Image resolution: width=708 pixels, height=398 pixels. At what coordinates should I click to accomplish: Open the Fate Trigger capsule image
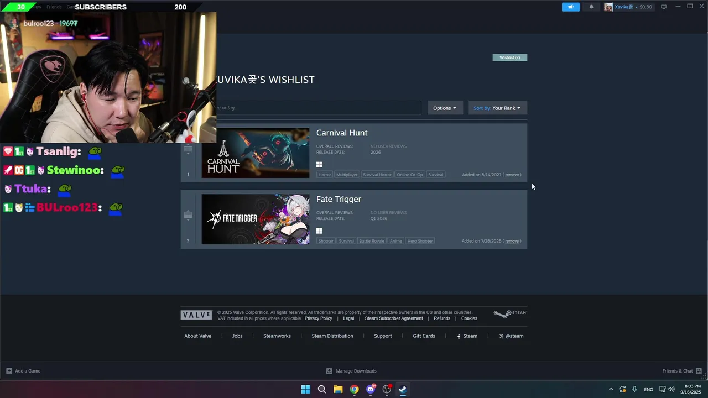tap(256, 219)
